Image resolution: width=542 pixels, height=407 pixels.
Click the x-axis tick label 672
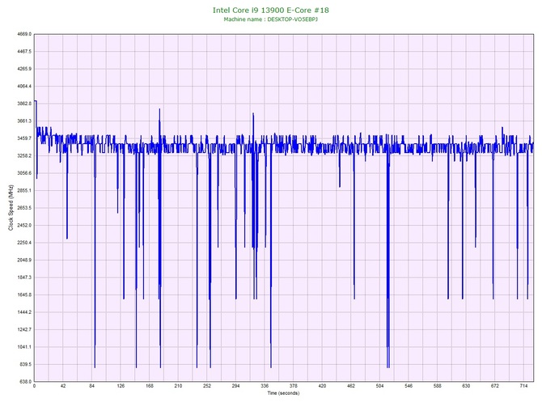[x=495, y=386]
